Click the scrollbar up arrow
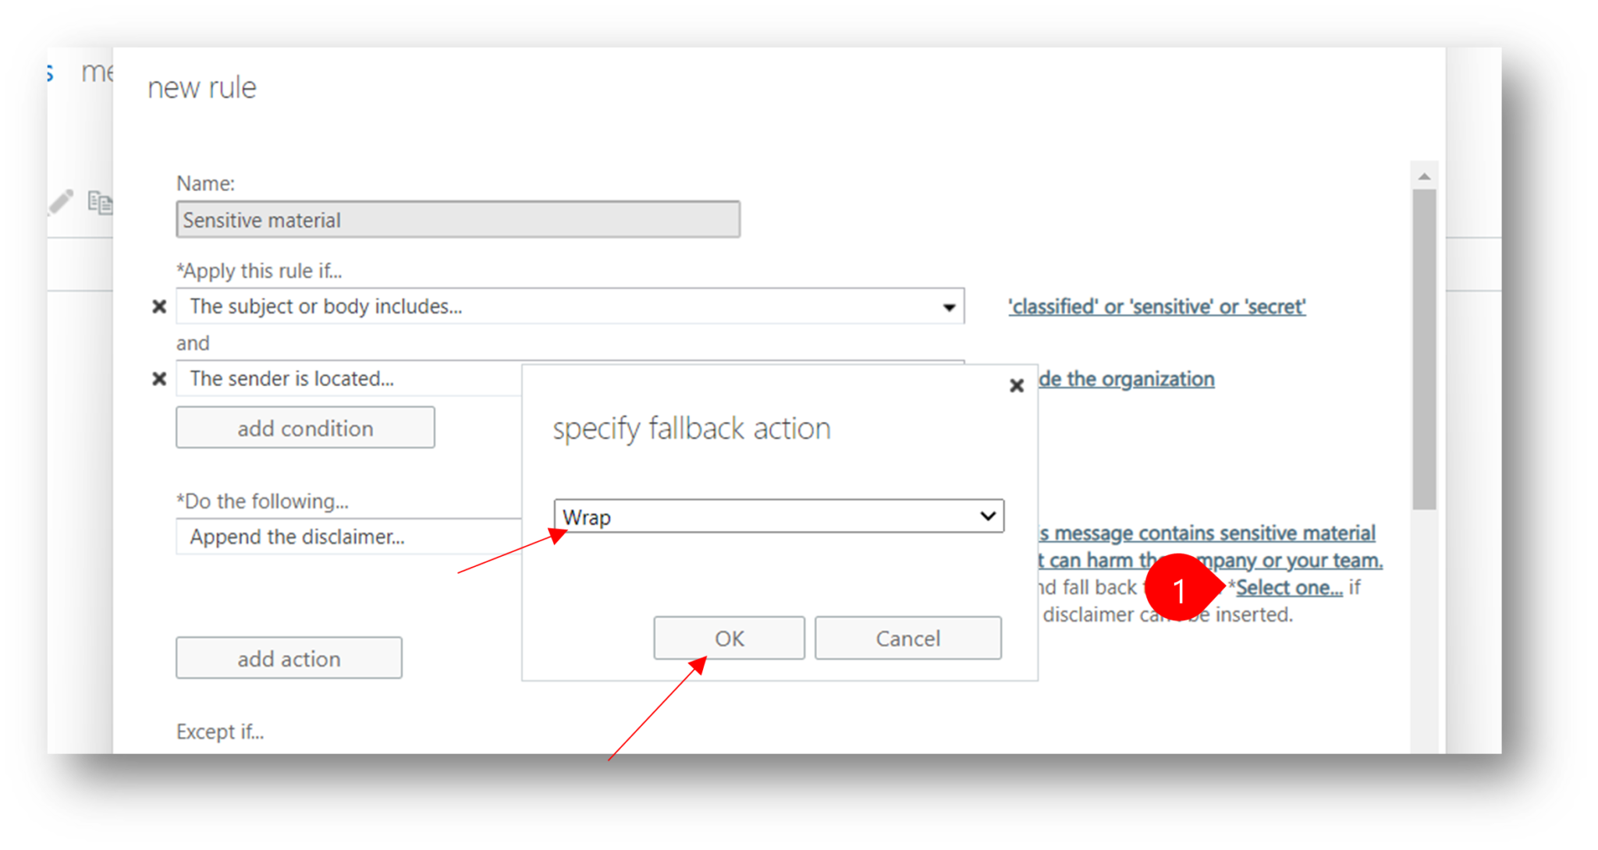Image resolution: width=1598 pixels, height=850 pixels. coord(1424,177)
